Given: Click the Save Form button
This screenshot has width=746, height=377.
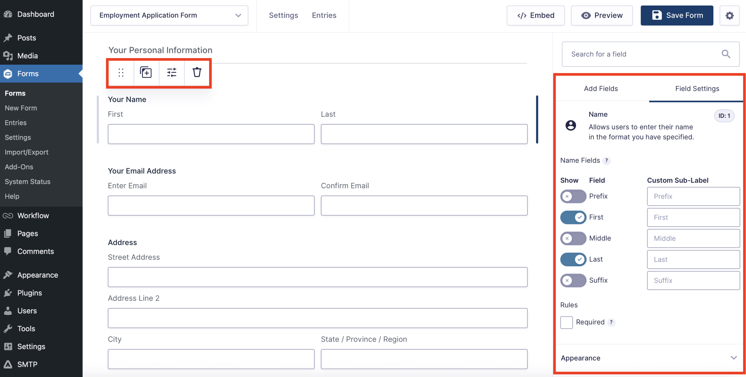Looking at the screenshot, I should tap(677, 15).
